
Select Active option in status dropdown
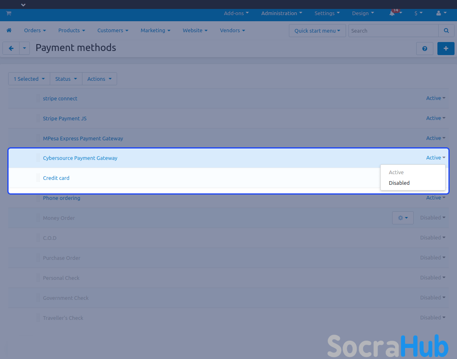pos(396,173)
